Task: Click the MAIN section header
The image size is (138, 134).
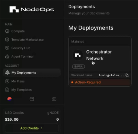Action: [9, 25]
